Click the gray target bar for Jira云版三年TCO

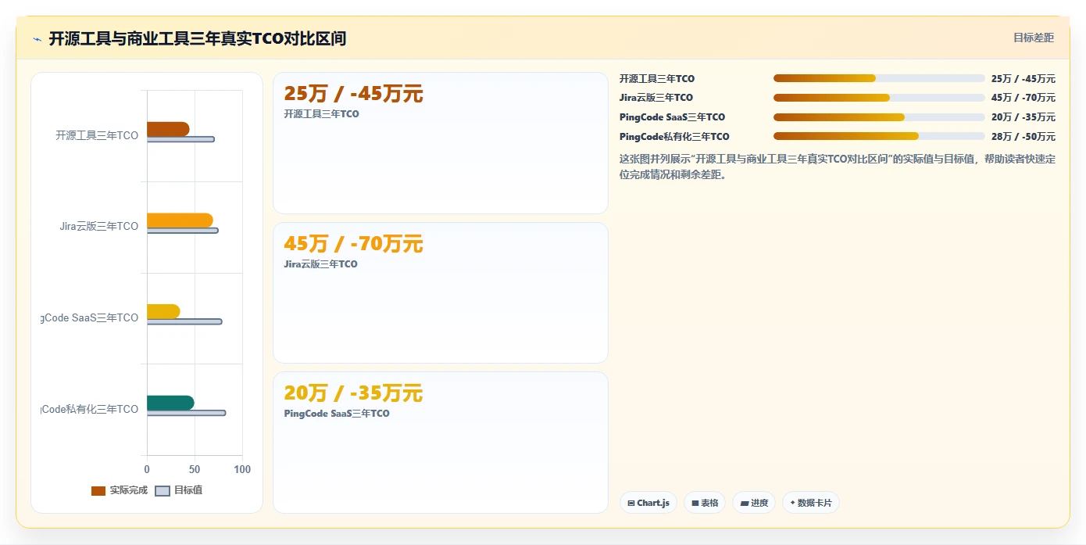point(182,231)
